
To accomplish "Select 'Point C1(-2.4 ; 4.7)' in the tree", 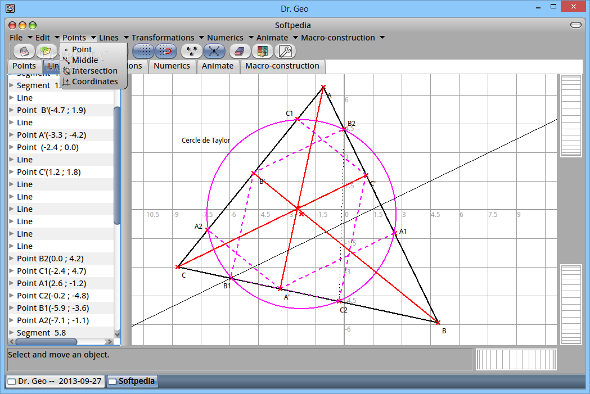I will [52, 271].
